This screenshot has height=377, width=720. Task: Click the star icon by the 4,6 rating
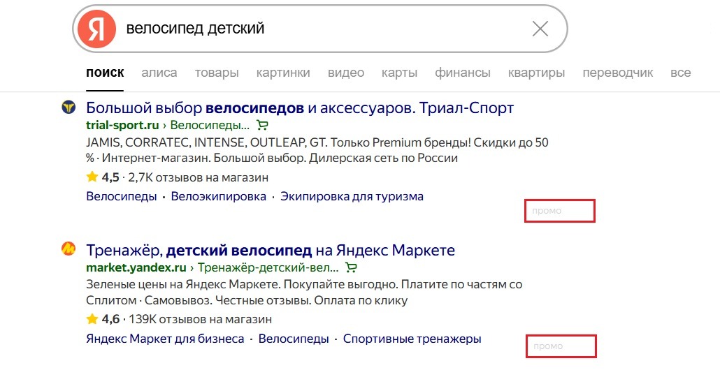pyautogui.click(x=92, y=319)
